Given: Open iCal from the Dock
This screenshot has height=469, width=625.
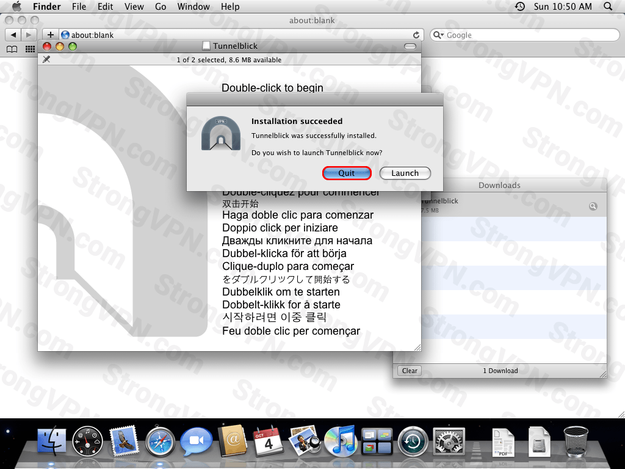Looking at the screenshot, I should click(x=268, y=441).
